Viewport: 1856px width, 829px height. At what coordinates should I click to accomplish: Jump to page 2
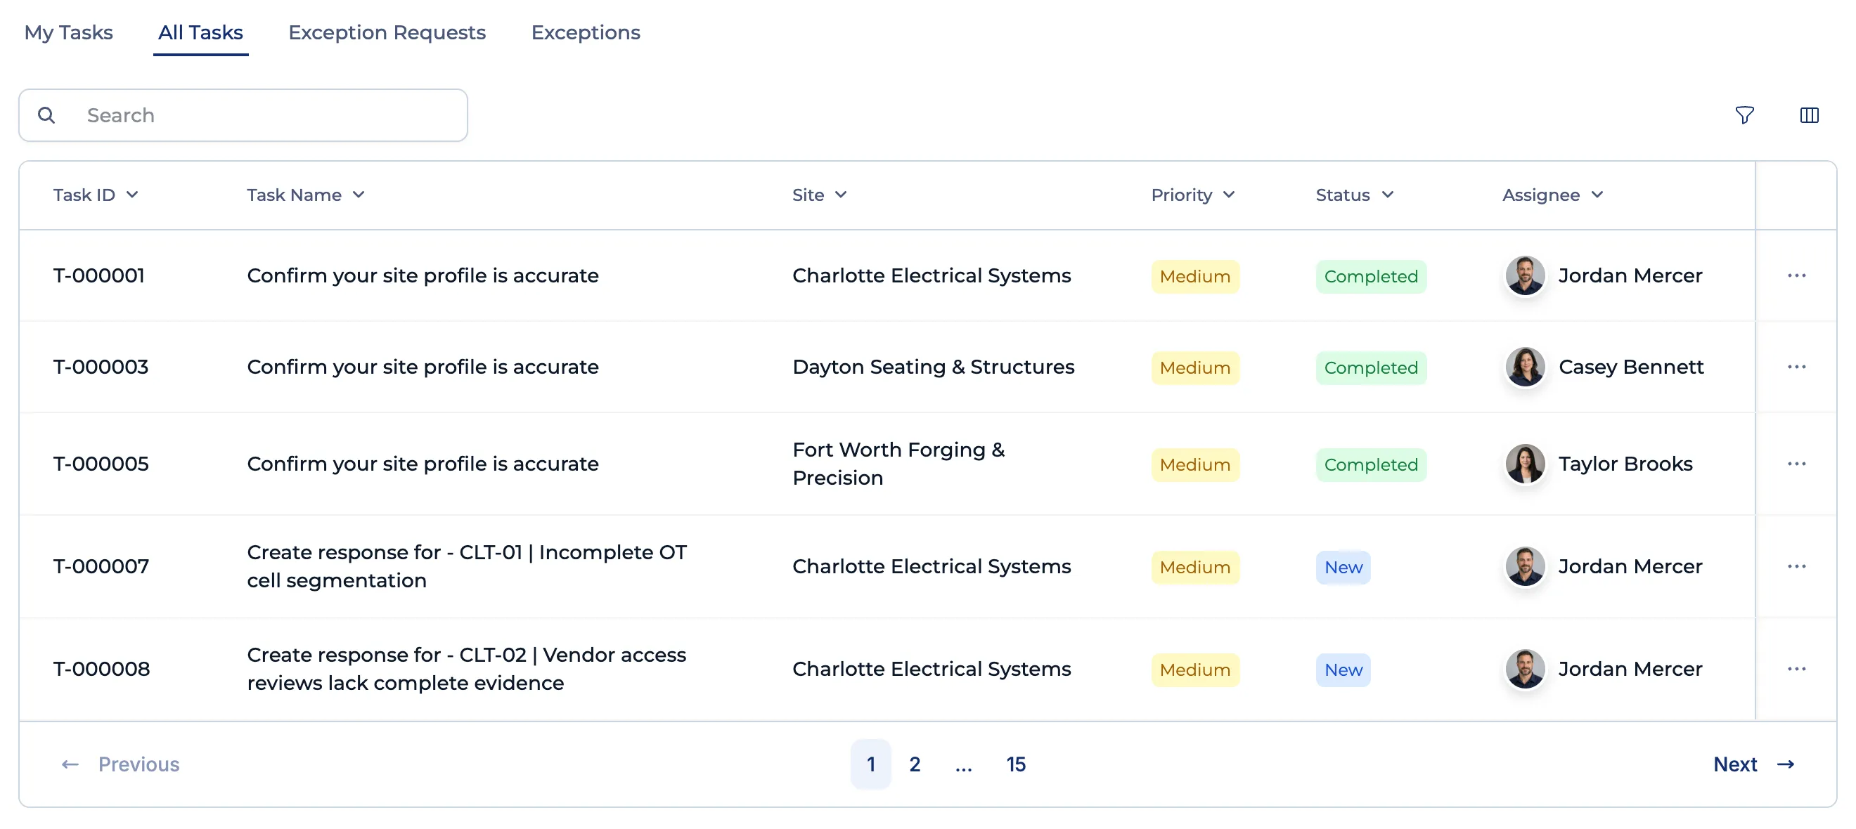(915, 764)
